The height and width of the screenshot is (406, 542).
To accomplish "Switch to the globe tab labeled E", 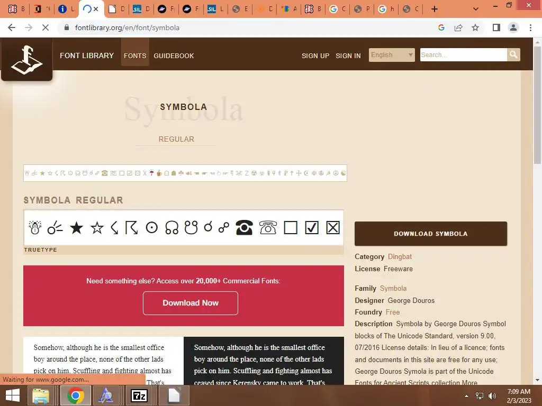I will pos(240,9).
